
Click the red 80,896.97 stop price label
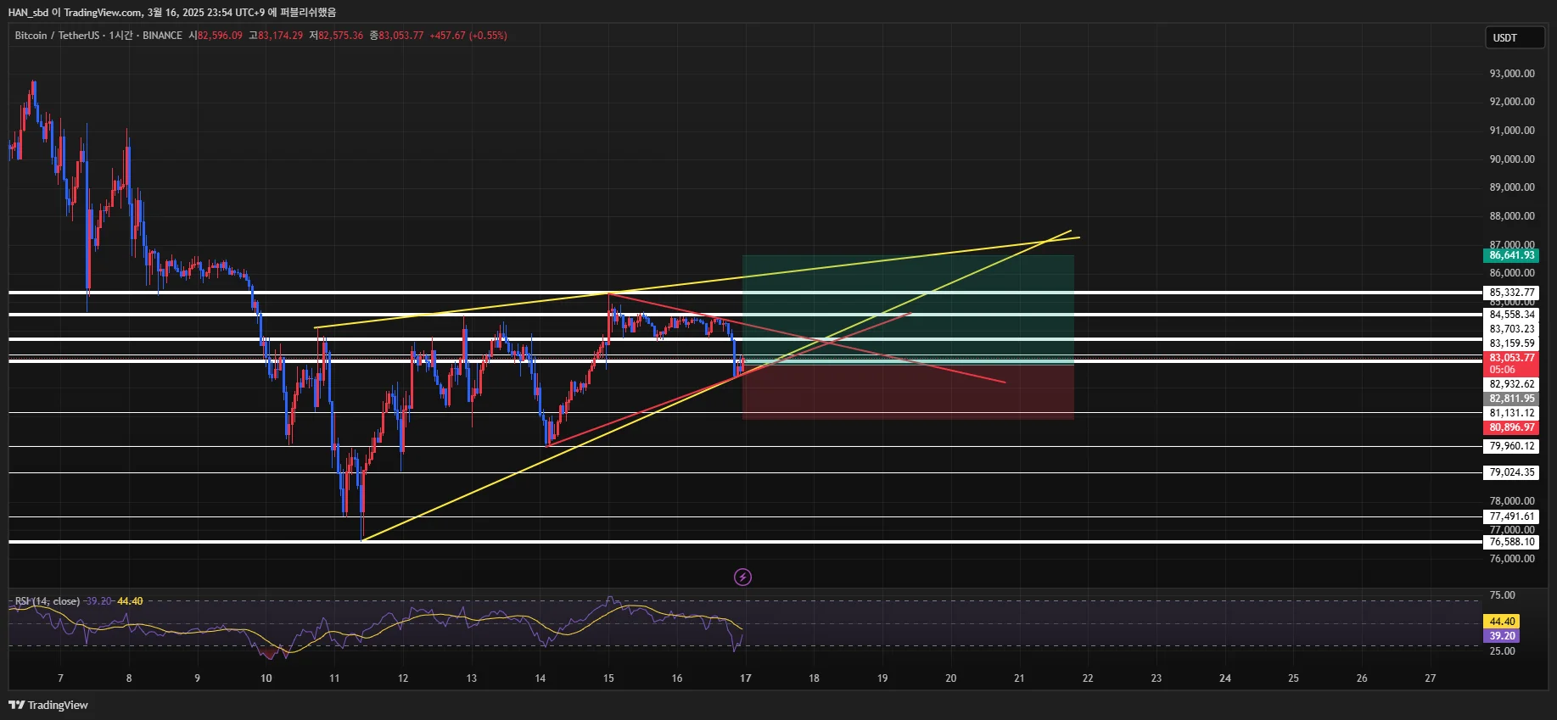coord(1511,427)
